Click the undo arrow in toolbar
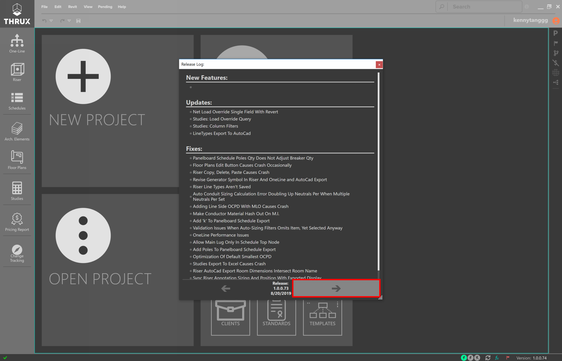Screen dimensions: 562x361 point(44,21)
